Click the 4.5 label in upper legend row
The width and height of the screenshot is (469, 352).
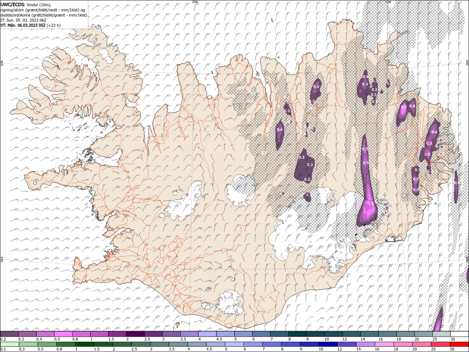[x=219, y=339]
